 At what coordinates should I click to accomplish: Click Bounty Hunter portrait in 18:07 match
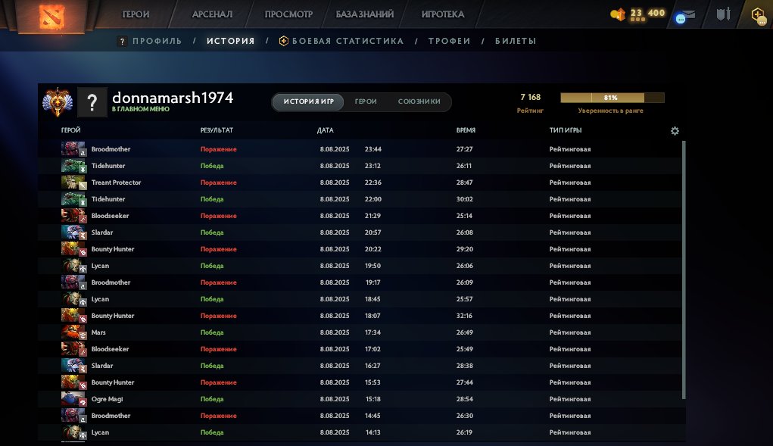[73, 316]
